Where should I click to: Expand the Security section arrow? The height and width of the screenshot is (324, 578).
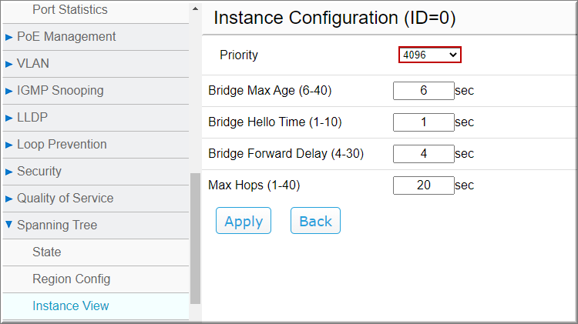tap(9, 172)
